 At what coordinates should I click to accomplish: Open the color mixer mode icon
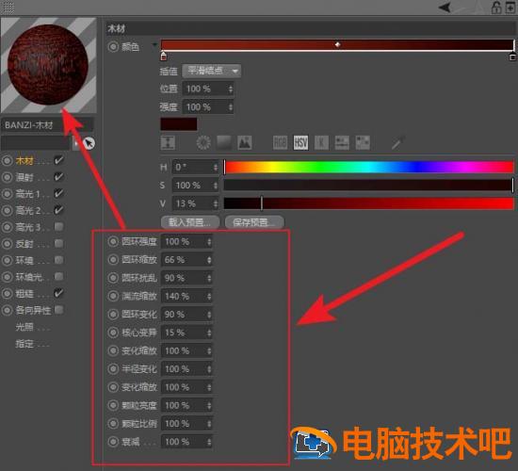click(342, 143)
